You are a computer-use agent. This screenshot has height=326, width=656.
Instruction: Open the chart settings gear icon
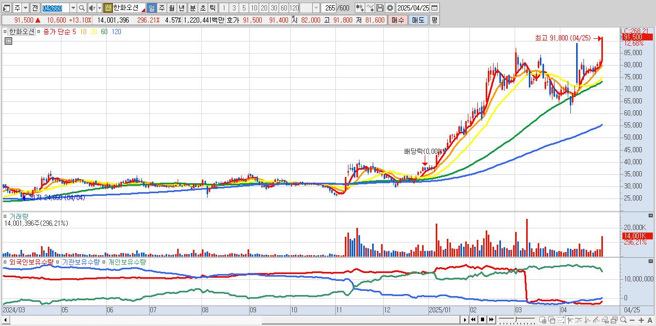[390, 8]
